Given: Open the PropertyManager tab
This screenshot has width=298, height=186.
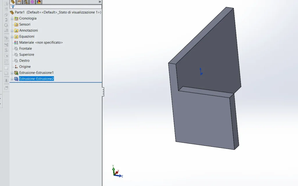Looking at the screenshot, I should [x=19, y=2].
